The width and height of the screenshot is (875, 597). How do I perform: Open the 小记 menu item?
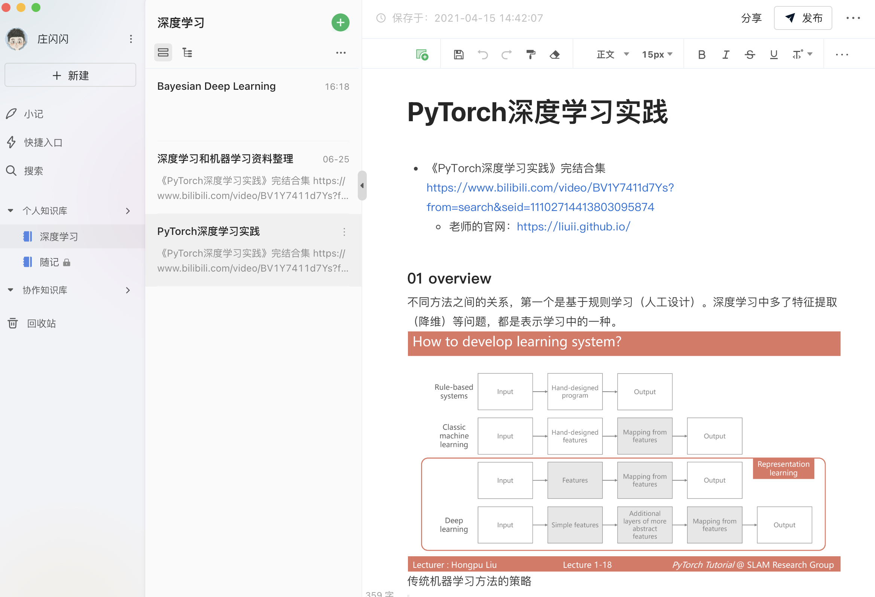[x=33, y=114]
